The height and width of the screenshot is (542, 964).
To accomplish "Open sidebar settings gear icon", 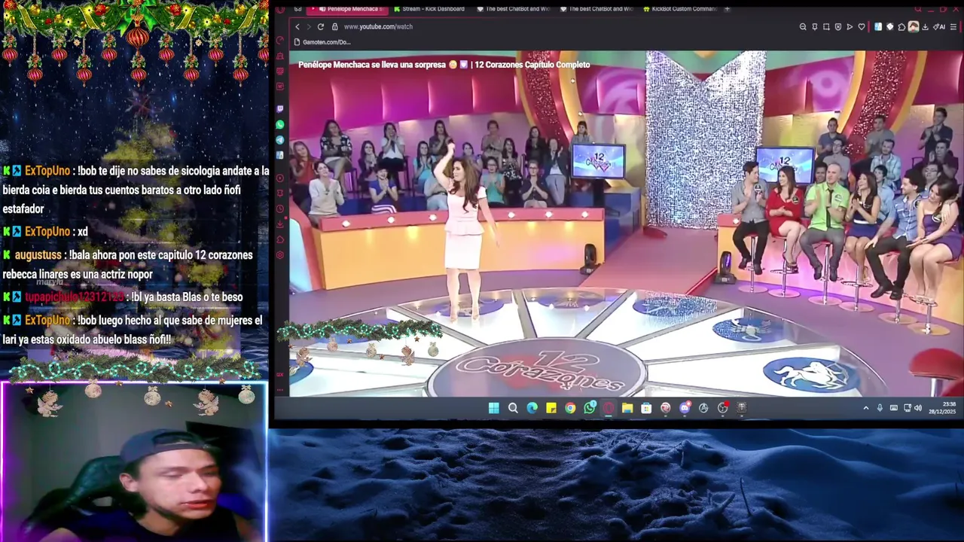I will pyautogui.click(x=280, y=255).
